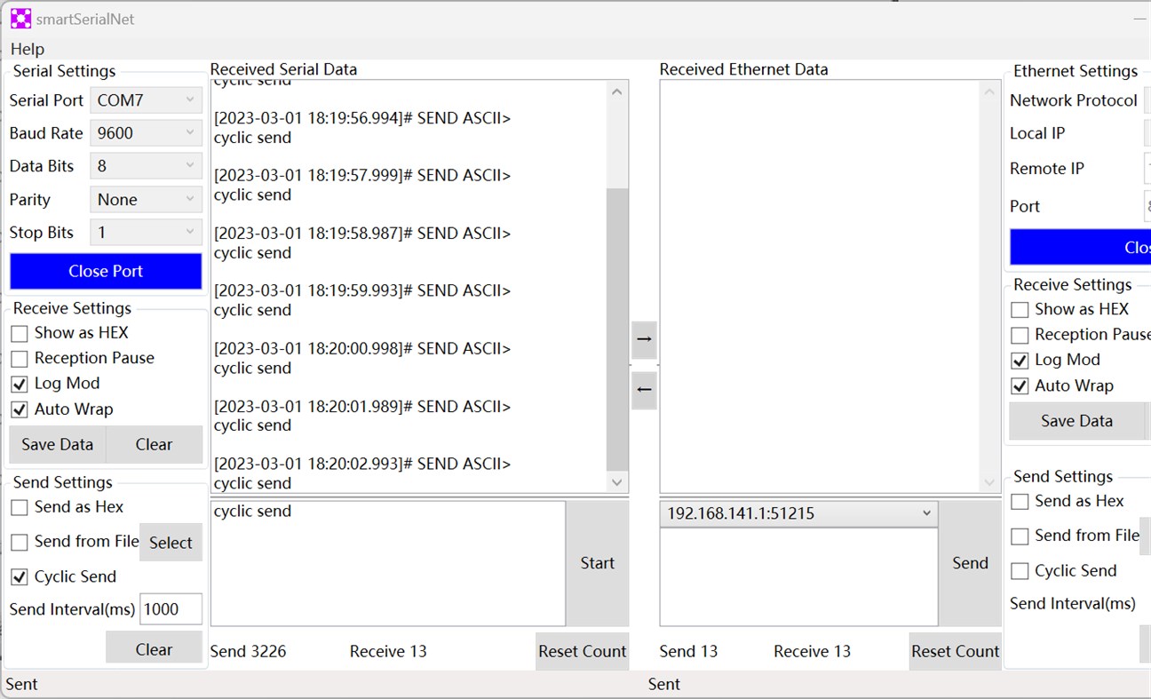This screenshot has height=699, width=1151.
Task: Expand the 192.168.141.1:51215 connection dropdown
Action: point(925,513)
